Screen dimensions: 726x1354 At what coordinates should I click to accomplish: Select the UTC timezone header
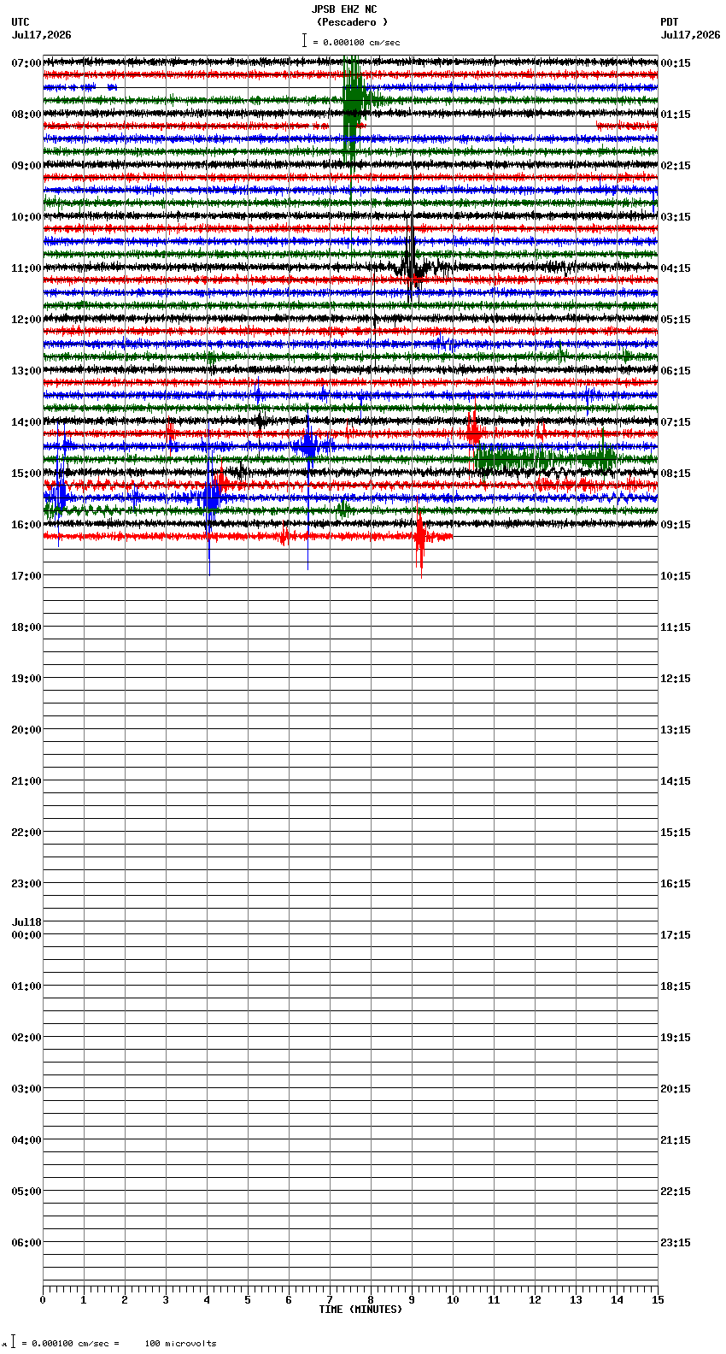pyautogui.click(x=20, y=22)
